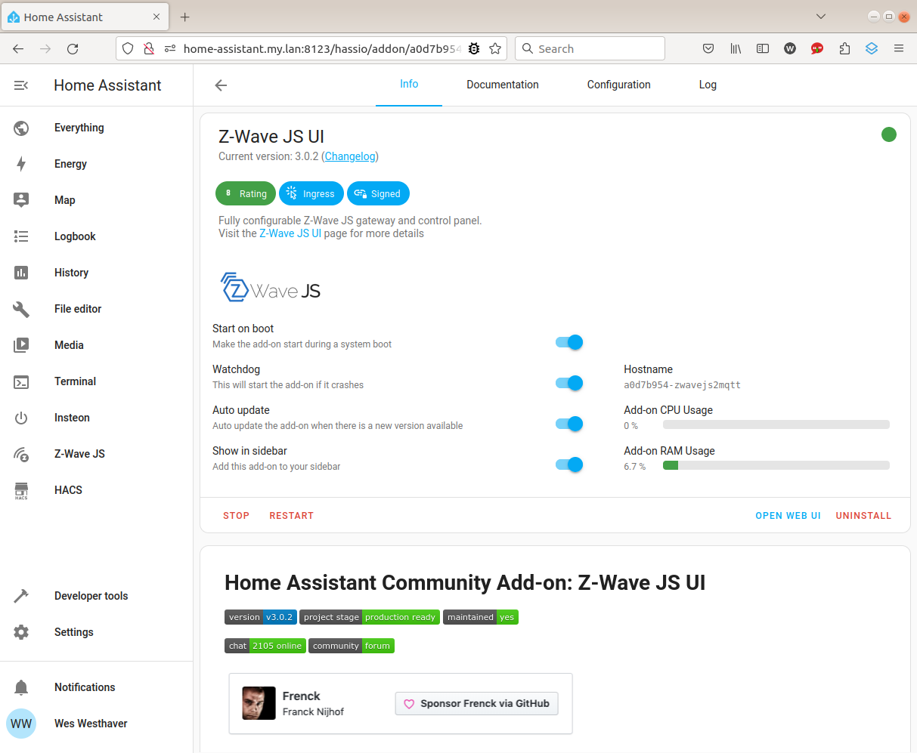The width and height of the screenshot is (917, 753).
Task: Open Settings gear in the sidebar
Action: click(x=21, y=632)
